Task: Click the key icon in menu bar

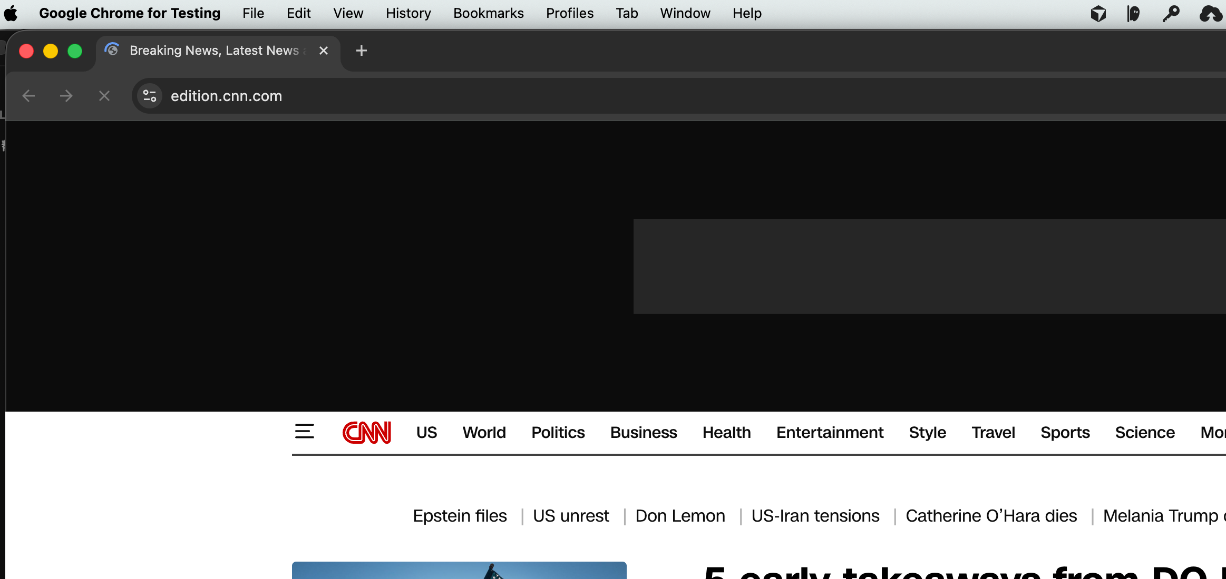Action: click(1171, 13)
